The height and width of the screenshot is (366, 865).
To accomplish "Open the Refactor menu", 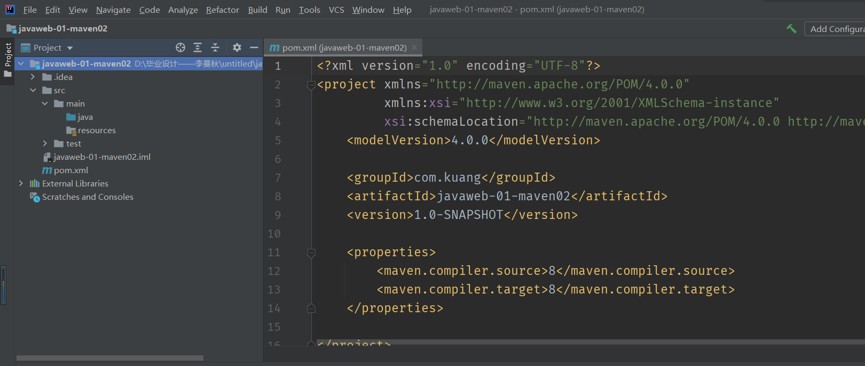I will pos(223,10).
